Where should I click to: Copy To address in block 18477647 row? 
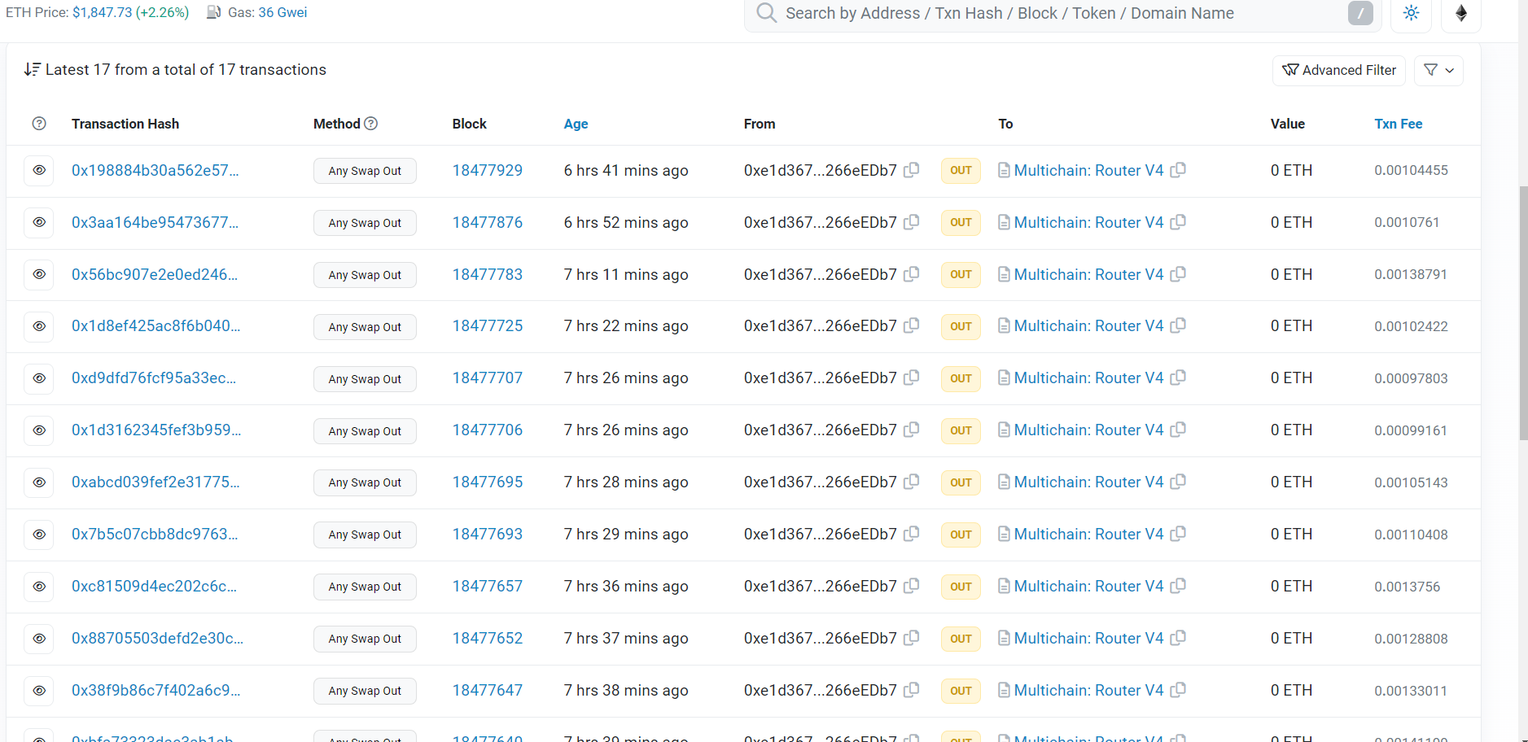(1178, 690)
